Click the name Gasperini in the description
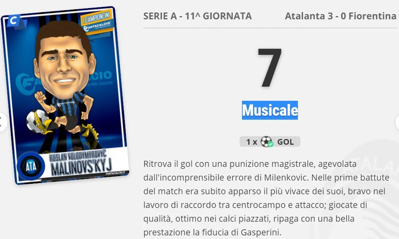399x239 pixels. (260, 232)
